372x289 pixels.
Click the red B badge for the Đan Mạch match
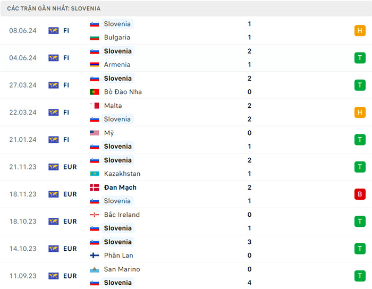[360, 194]
